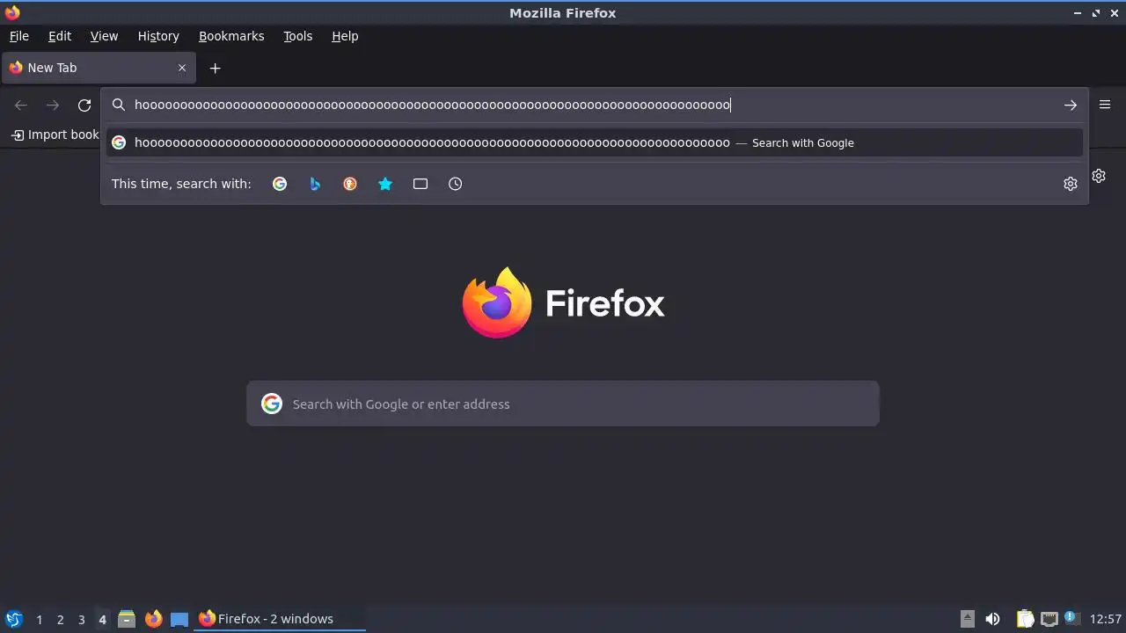This screenshot has width=1126, height=633.
Task: Open the Bookmarks menu
Action: tap(231, 36)
